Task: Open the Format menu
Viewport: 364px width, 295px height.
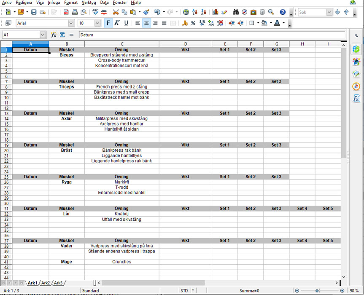Action: [71, 3]
